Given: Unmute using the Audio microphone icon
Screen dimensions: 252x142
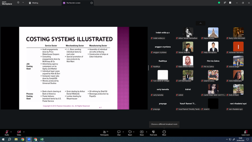Looking at the screenshot, I should pyautogui.click(x=7, y=132).
